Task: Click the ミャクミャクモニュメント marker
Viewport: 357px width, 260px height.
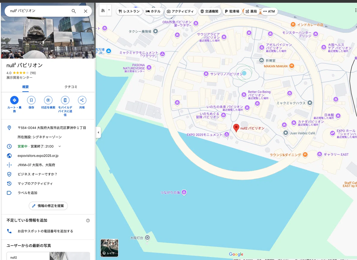Action: pos(162,54)
